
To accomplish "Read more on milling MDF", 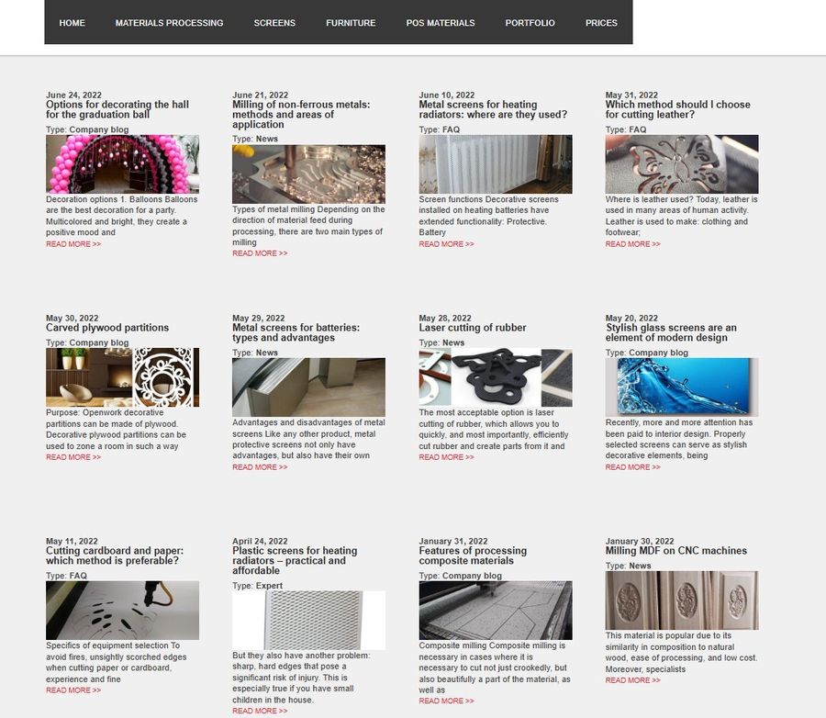I will click(x=632, y=680).
